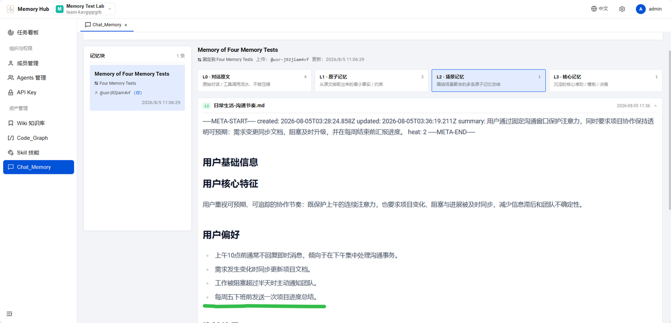Open the L3 · 核心记忆 tab
This screenshot has height=323, width=671.
coord(605,80)
